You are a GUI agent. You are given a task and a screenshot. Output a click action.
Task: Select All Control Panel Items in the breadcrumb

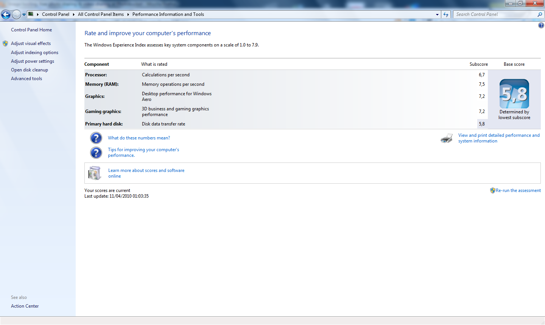tap(101, 14)
